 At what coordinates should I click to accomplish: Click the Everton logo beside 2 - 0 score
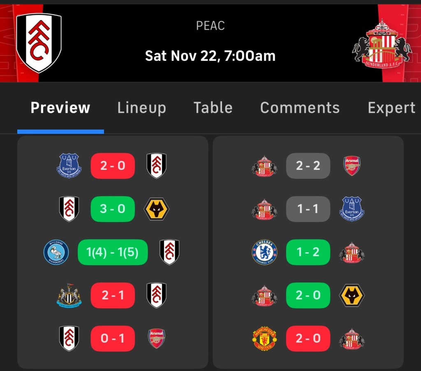69,166
